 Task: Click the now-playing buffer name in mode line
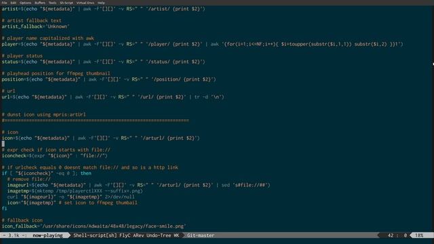coord(47,235)
